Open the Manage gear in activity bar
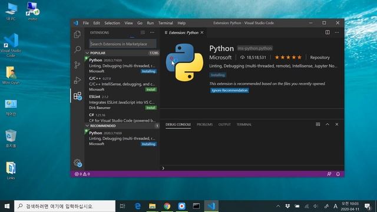 point(78,163)
